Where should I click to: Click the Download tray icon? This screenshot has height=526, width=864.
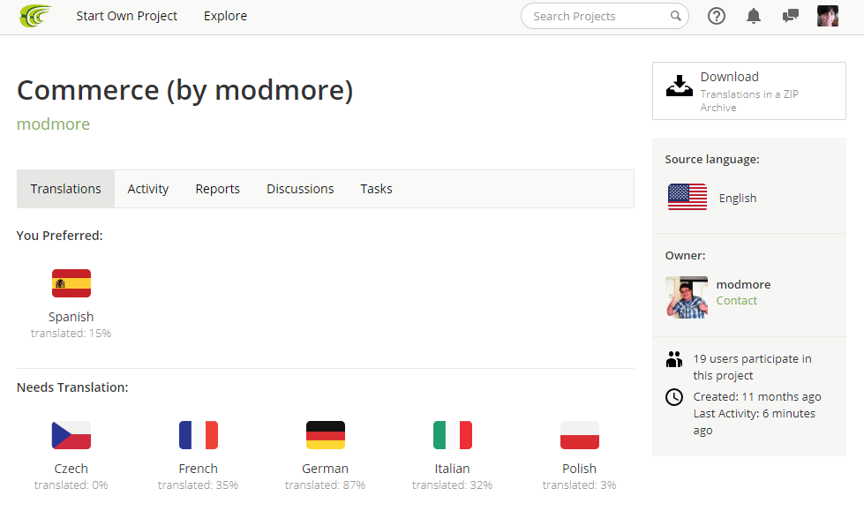pyautogui.click(x=680, y=86)
